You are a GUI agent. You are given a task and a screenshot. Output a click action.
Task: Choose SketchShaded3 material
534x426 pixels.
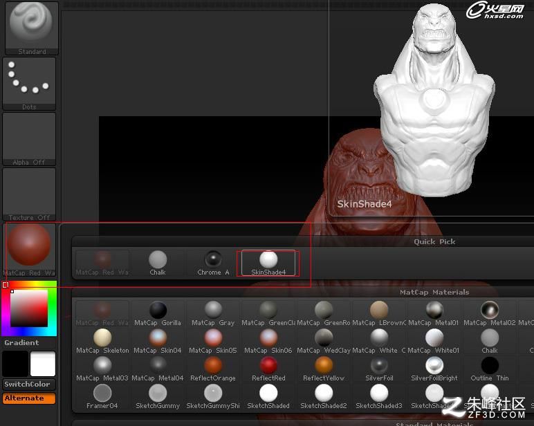click(x=379, y=397)
